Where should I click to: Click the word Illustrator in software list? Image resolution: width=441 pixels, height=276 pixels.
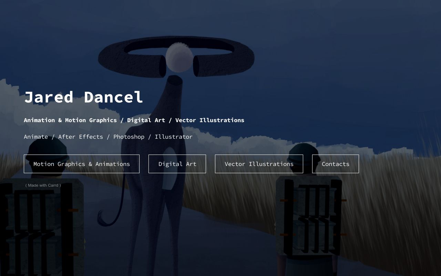pos(174,137)
